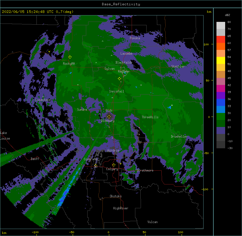Viewport: 242px width, 236px height.
Task: Click the asterisk marker above Limestone
Action: click(x=43, y=97)
